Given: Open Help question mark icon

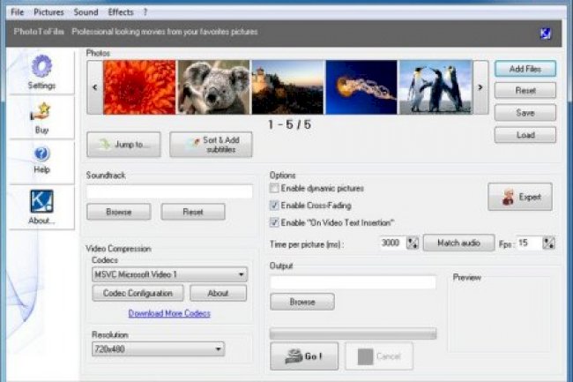Looking at the screenshot, I should (x=41, y=154).
